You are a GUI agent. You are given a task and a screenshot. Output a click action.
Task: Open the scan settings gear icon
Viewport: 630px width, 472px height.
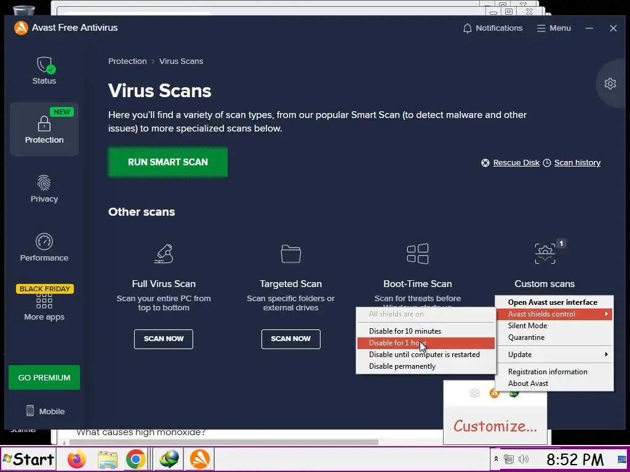[x=610, y=84]
